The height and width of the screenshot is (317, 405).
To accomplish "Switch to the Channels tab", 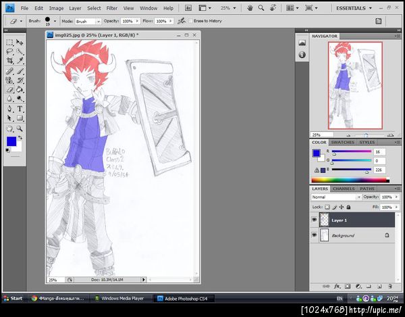I will pyautogui.click(x=343, y=189).
